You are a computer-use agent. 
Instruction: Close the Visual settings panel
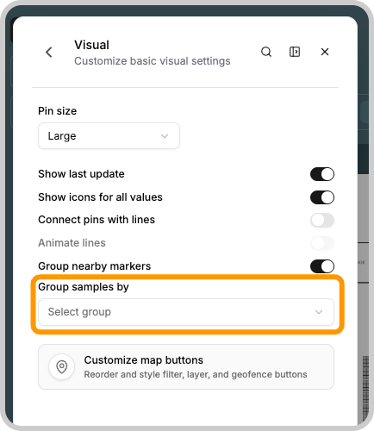click(325, 52)
